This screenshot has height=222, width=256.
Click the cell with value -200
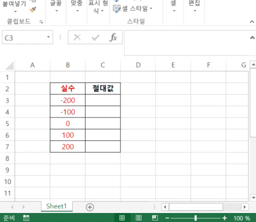67,100
